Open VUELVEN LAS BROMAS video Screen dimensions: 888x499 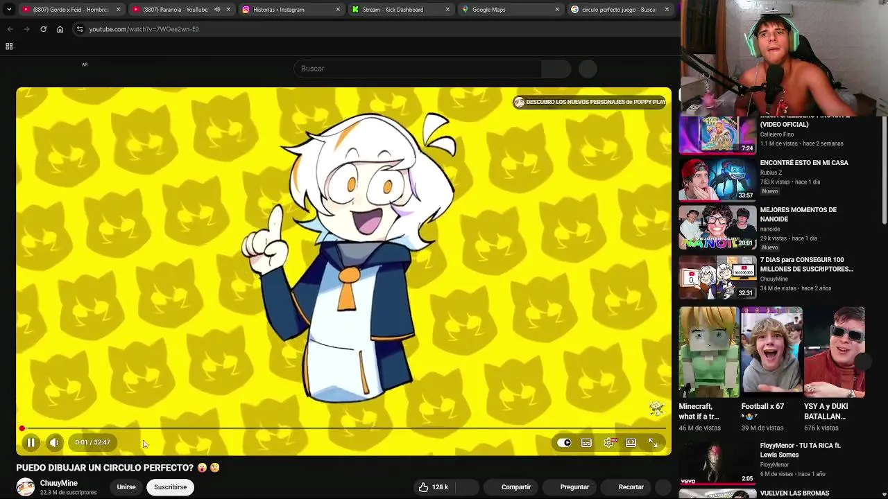click(x=794, y=493)
